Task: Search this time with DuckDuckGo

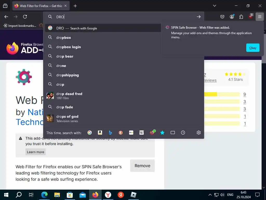Action: (x=121, y=133)
